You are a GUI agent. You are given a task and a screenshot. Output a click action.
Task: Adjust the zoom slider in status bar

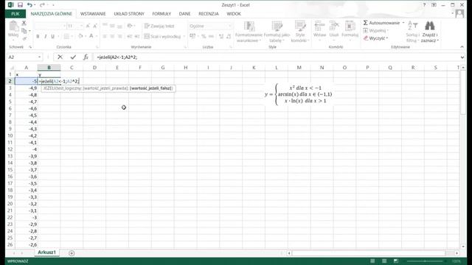[426, 261]
